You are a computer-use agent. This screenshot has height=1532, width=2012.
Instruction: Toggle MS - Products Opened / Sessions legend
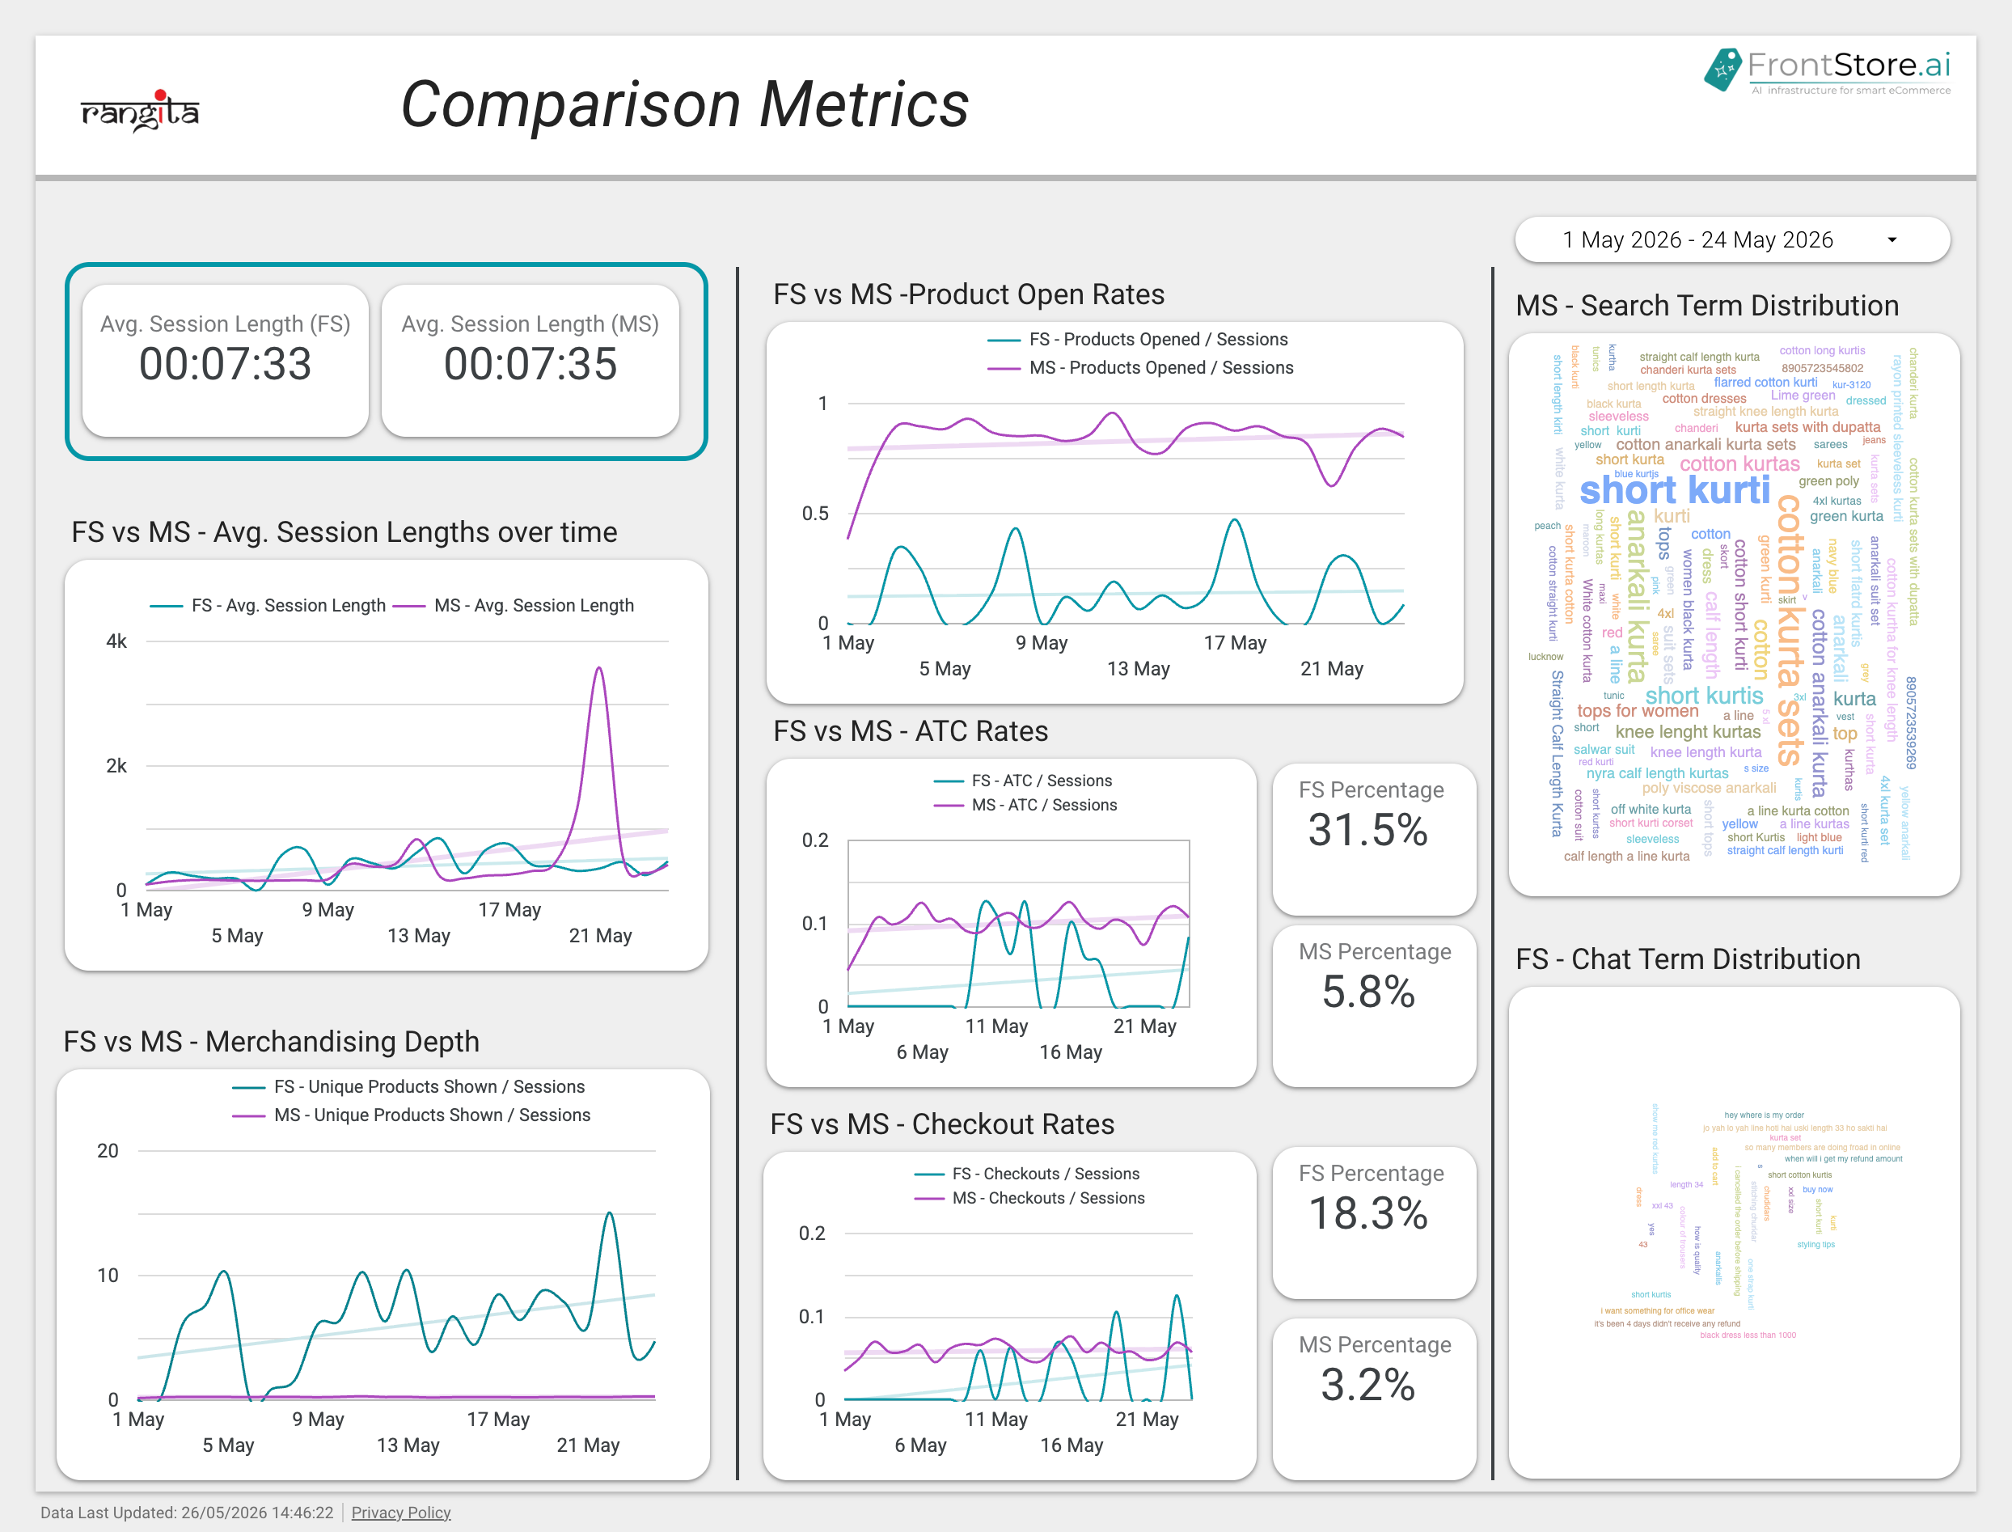(x=1140, y=367)
